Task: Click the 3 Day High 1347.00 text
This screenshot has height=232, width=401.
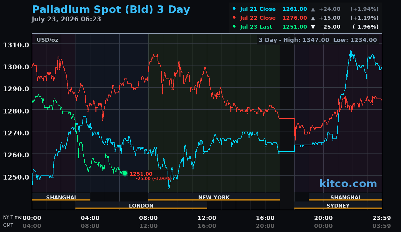Action: [294, 40]
